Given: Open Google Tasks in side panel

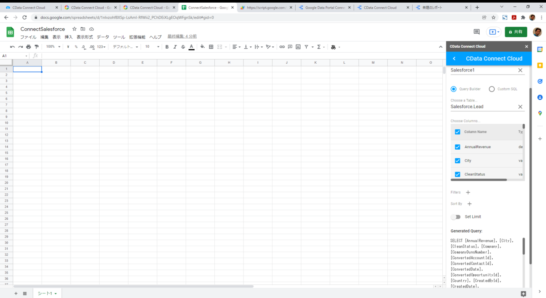Looking at the screenshot, I should [x=540, y=81].
